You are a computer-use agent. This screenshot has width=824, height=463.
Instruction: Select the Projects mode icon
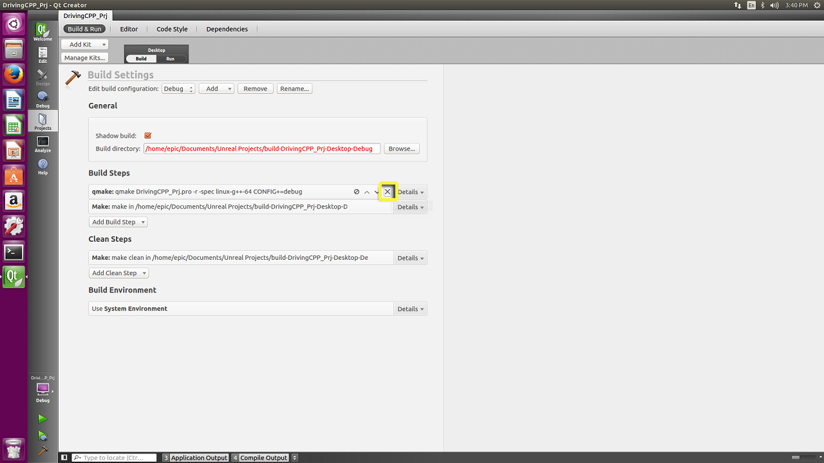point(42,121)
